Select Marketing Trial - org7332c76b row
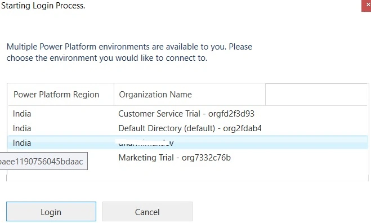Screen dimensions: 371x223 coord(187,158)
